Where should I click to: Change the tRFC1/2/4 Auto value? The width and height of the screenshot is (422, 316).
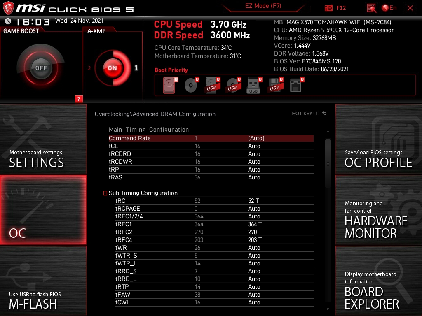(254, 216)
